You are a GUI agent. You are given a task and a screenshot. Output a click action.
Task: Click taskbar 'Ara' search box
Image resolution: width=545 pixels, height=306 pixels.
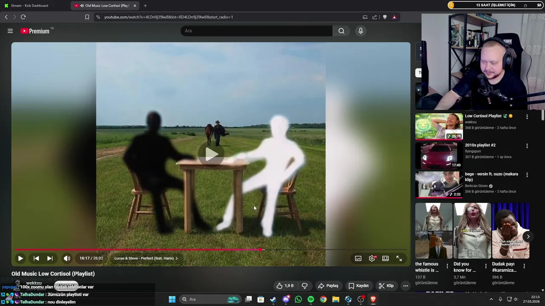(x=211, y=299)
